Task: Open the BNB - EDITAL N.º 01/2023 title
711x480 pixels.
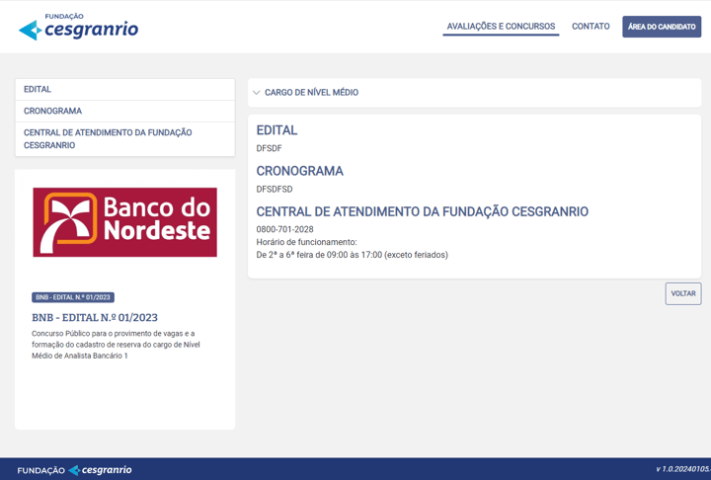Action: point(95,318)
